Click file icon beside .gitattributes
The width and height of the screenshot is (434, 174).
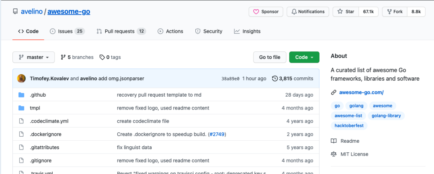click(21, 147)
